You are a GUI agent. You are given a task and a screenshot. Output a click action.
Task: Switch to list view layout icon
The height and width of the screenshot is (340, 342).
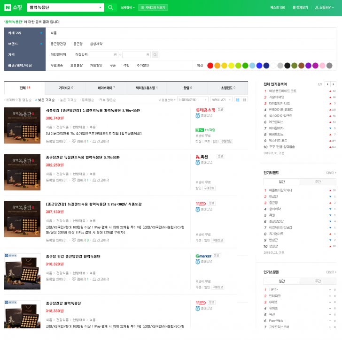point(238,100)
